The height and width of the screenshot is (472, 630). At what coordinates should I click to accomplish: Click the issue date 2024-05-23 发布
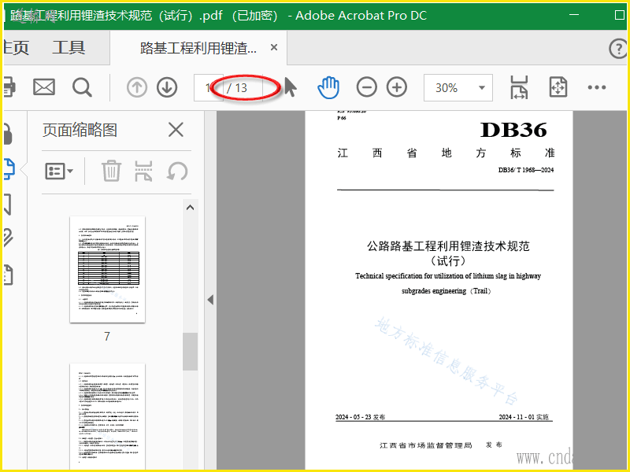pyautogui.click(x=361, y=417)
